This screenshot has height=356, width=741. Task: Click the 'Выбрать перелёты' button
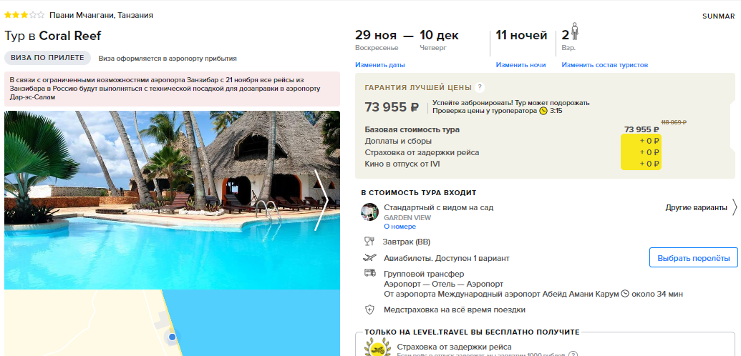[x=694, y=258]
